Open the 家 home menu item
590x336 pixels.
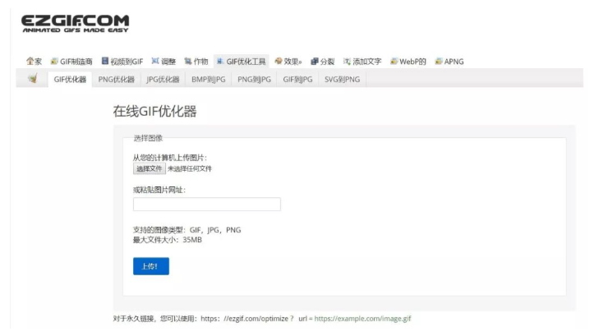click(34, 62)
